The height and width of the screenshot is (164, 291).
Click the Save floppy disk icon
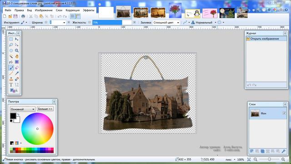[x=15, y=16]
